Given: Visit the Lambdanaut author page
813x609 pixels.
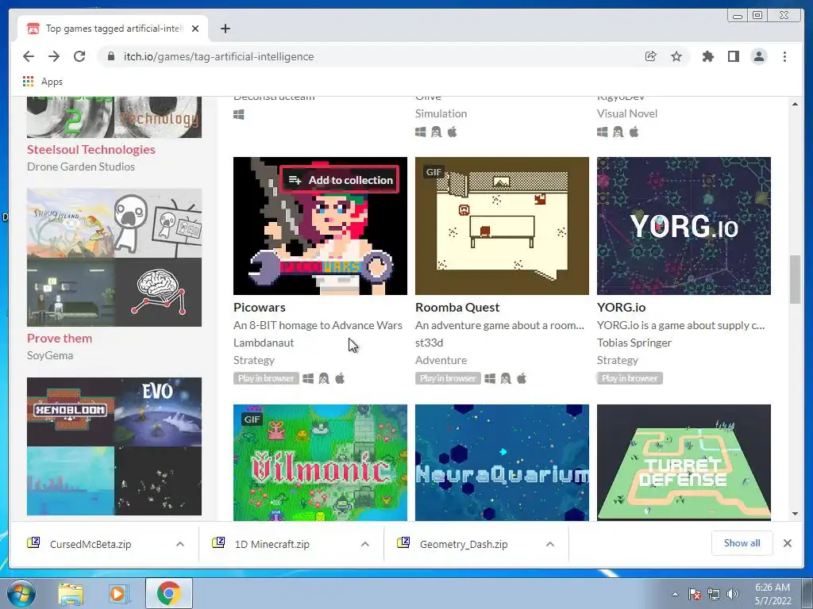Looking at the screenshot, I should [264, 343].
